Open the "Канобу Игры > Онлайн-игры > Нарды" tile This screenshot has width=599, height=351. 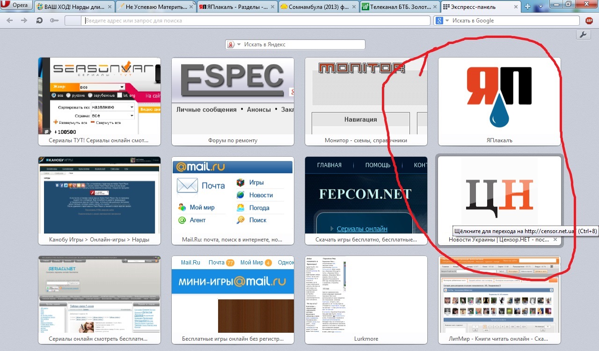tap(99, 201)
